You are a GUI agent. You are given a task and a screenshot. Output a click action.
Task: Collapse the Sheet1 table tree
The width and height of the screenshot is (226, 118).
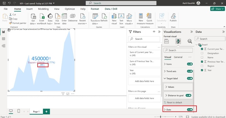click(x=196, y=45)
